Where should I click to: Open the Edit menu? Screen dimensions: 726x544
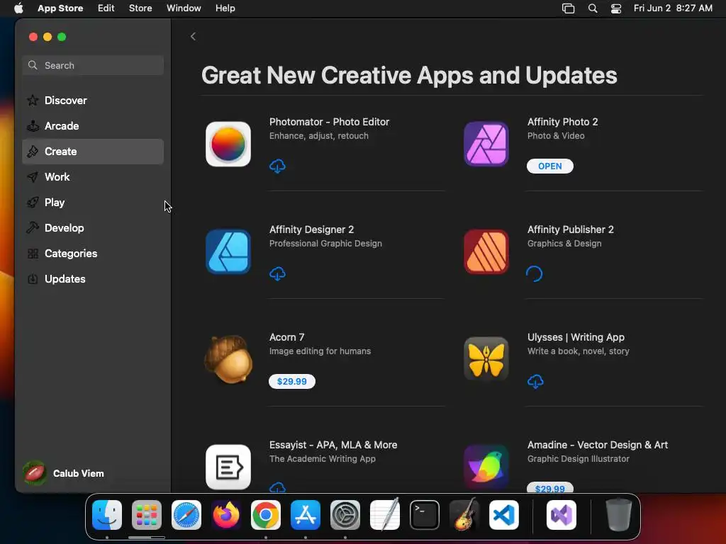106,8
